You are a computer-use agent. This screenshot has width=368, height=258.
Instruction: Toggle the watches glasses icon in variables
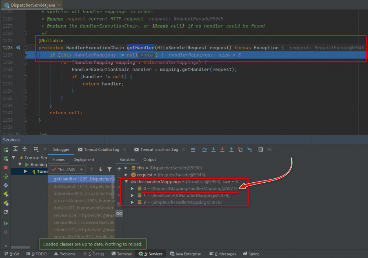coord(119,213)
